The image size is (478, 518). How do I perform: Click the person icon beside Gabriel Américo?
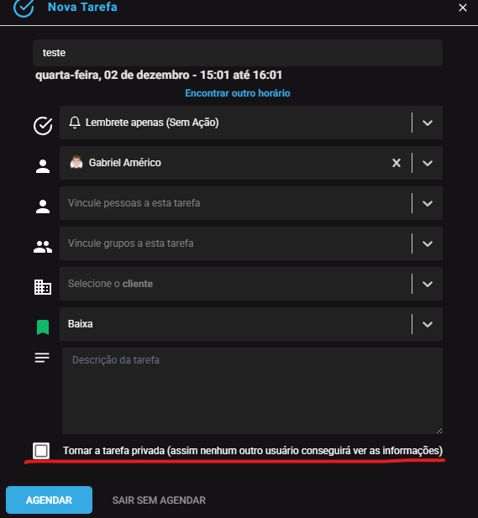coord(43,166)
